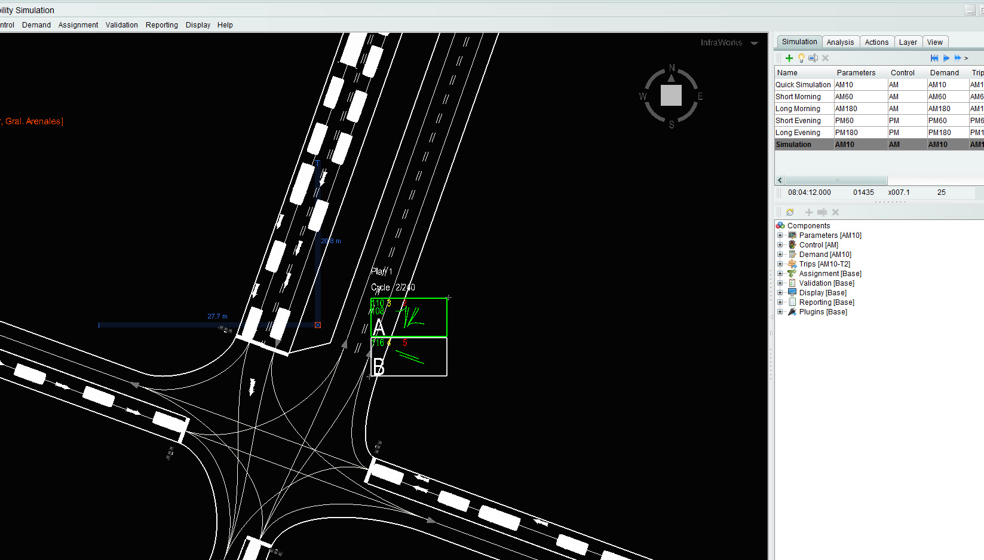Open the Reporting menu
The height and width of the screenshot is (560, 984).
161,25
